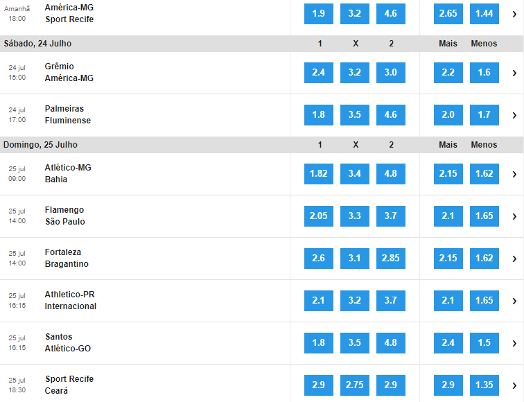Select Mais odds 2.65 for América-MG vs Sport Recife
Screen dimensions: 524x402
448,14
